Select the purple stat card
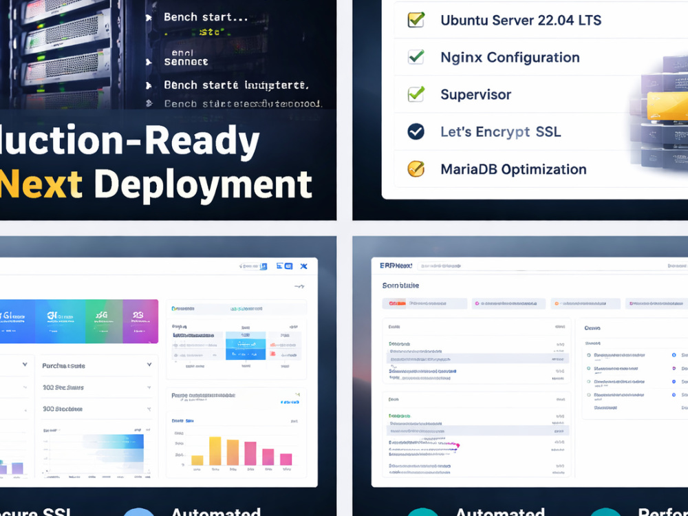 140,321
